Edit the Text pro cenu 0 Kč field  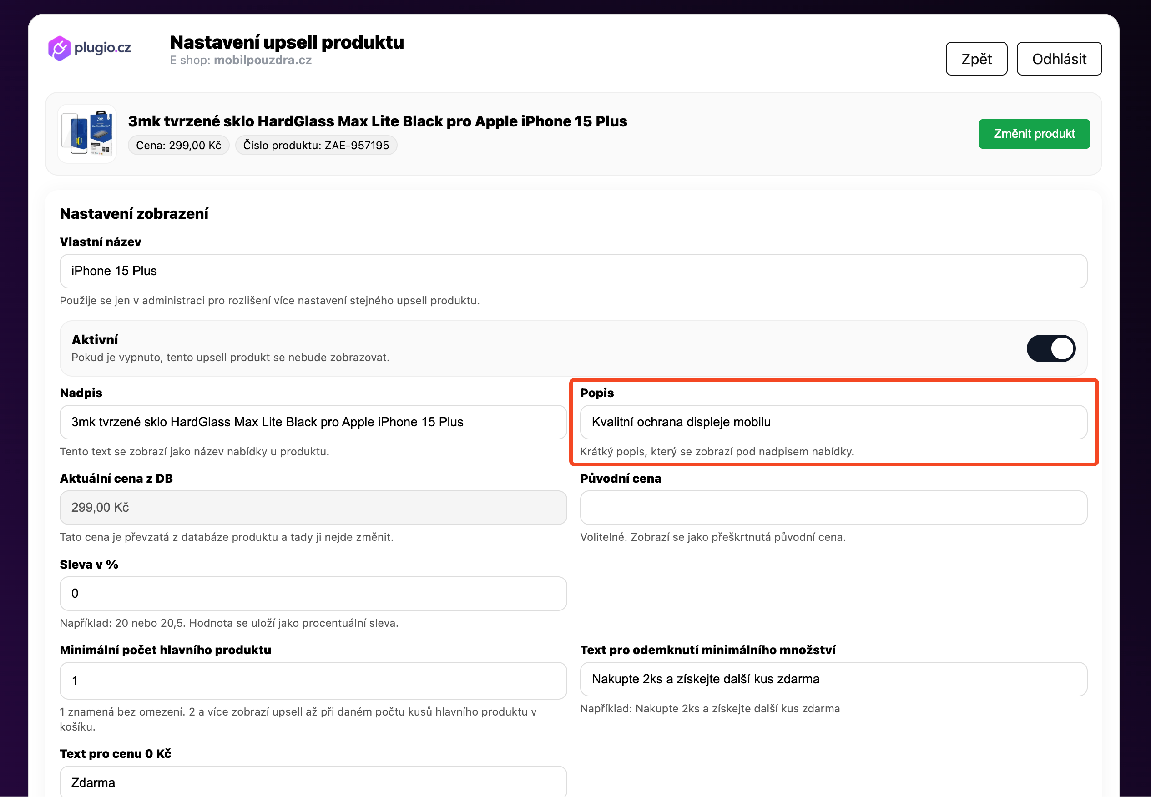tap(313, 782)
